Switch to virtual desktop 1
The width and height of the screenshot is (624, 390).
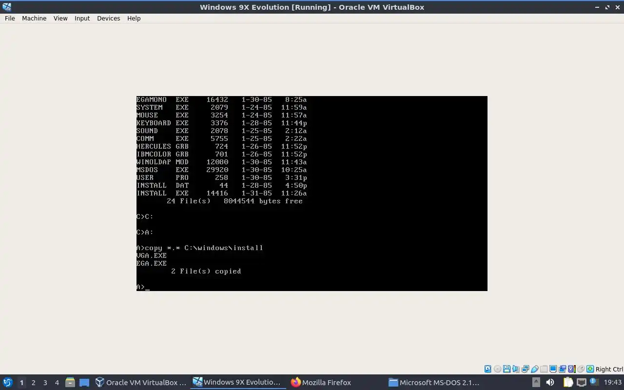tap(21, 382)
